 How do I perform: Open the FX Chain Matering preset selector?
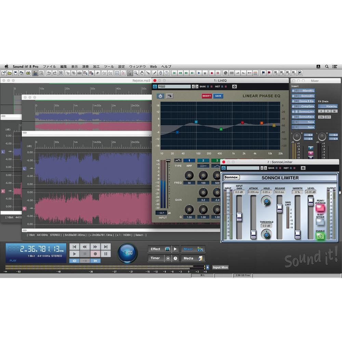(328, 106)
